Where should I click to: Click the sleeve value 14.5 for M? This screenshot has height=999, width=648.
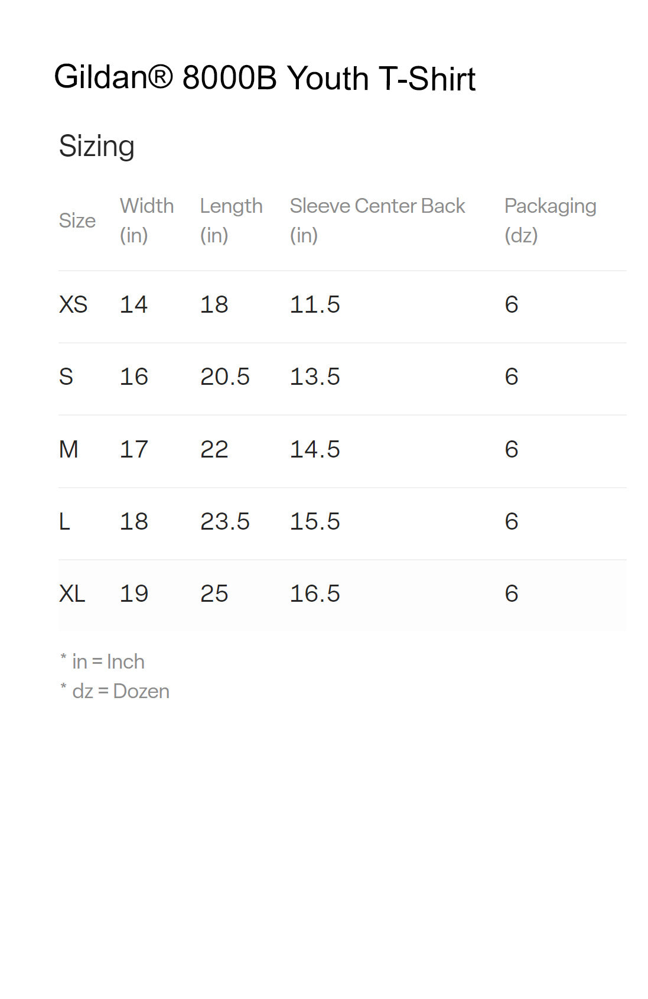(315, 449)
